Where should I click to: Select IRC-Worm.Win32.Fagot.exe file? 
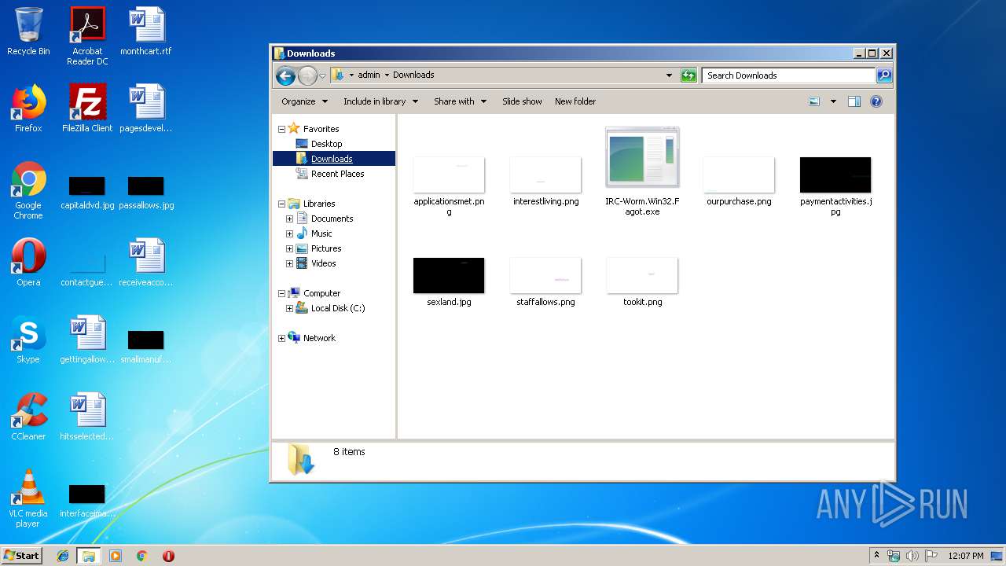coord(642,171)
